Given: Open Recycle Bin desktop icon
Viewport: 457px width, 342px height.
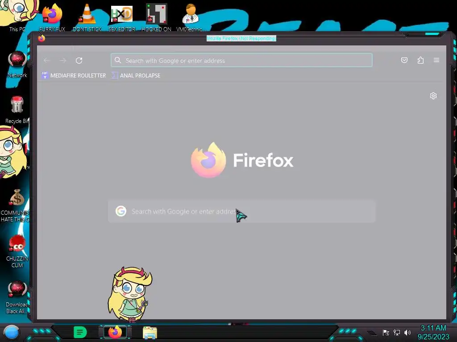Looking at the screenshot, I should coord(17,110).
